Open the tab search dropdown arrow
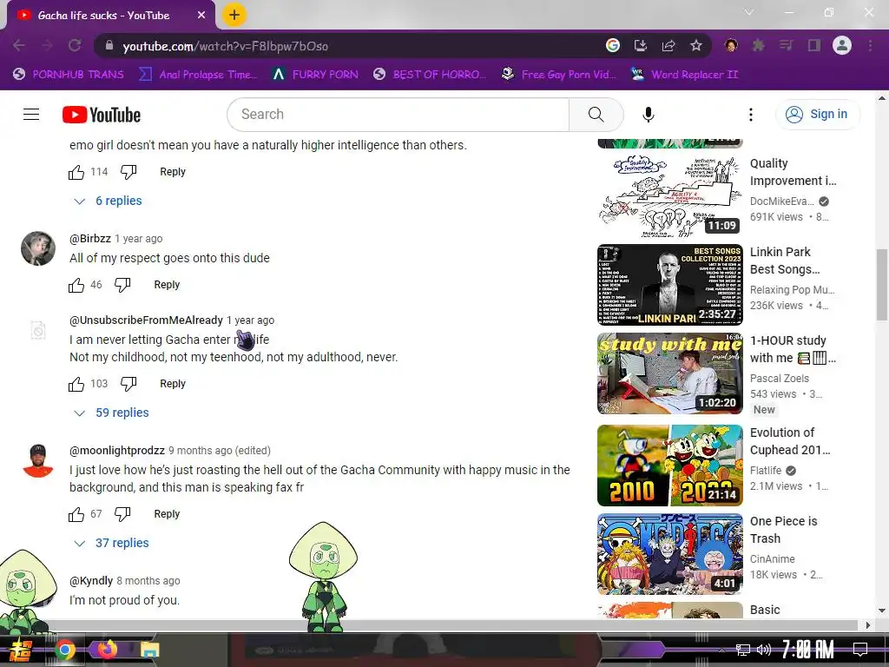 click(x=749, y=12)
